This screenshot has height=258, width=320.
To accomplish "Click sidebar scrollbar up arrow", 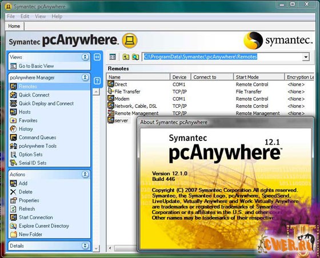I will (x=96, y=92).
